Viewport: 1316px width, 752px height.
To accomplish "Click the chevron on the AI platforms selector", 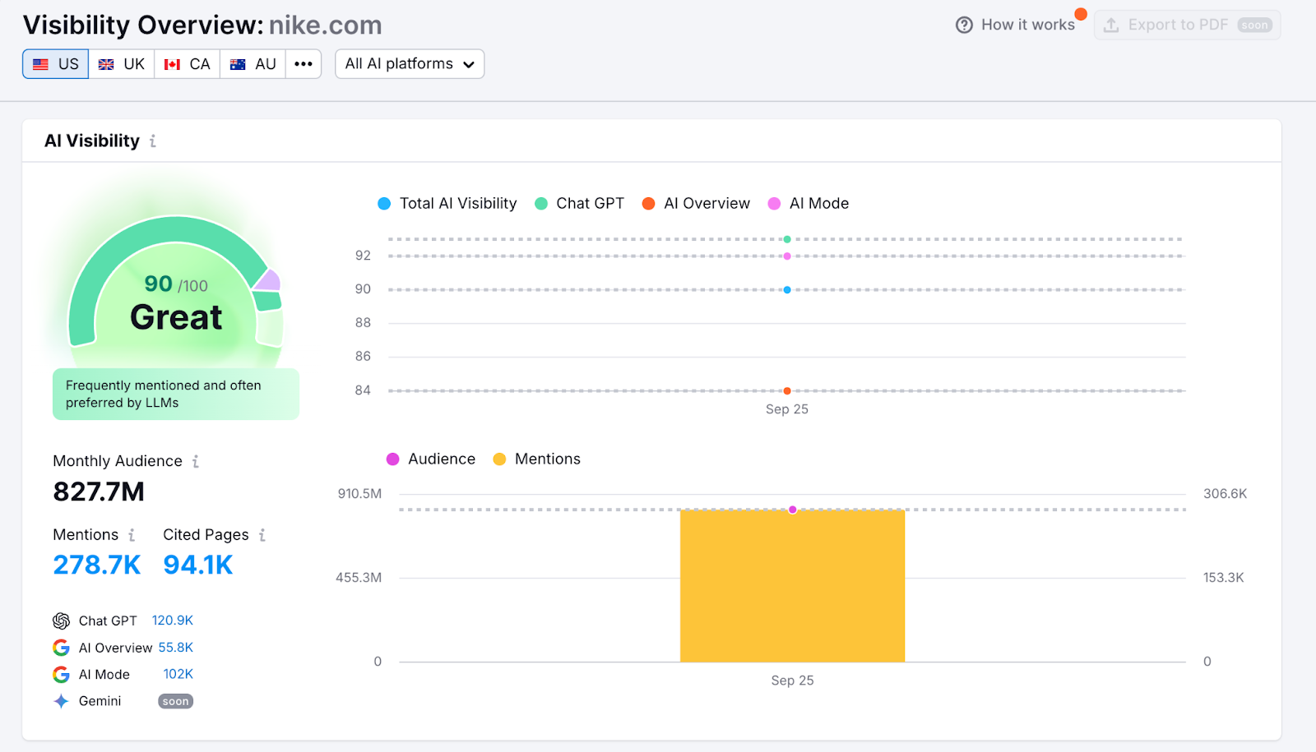I will (x=469, y=65).
